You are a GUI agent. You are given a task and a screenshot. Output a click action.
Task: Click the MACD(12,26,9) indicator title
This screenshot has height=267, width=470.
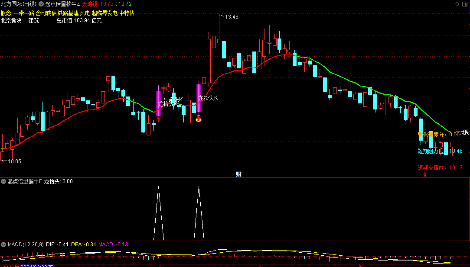26,244
